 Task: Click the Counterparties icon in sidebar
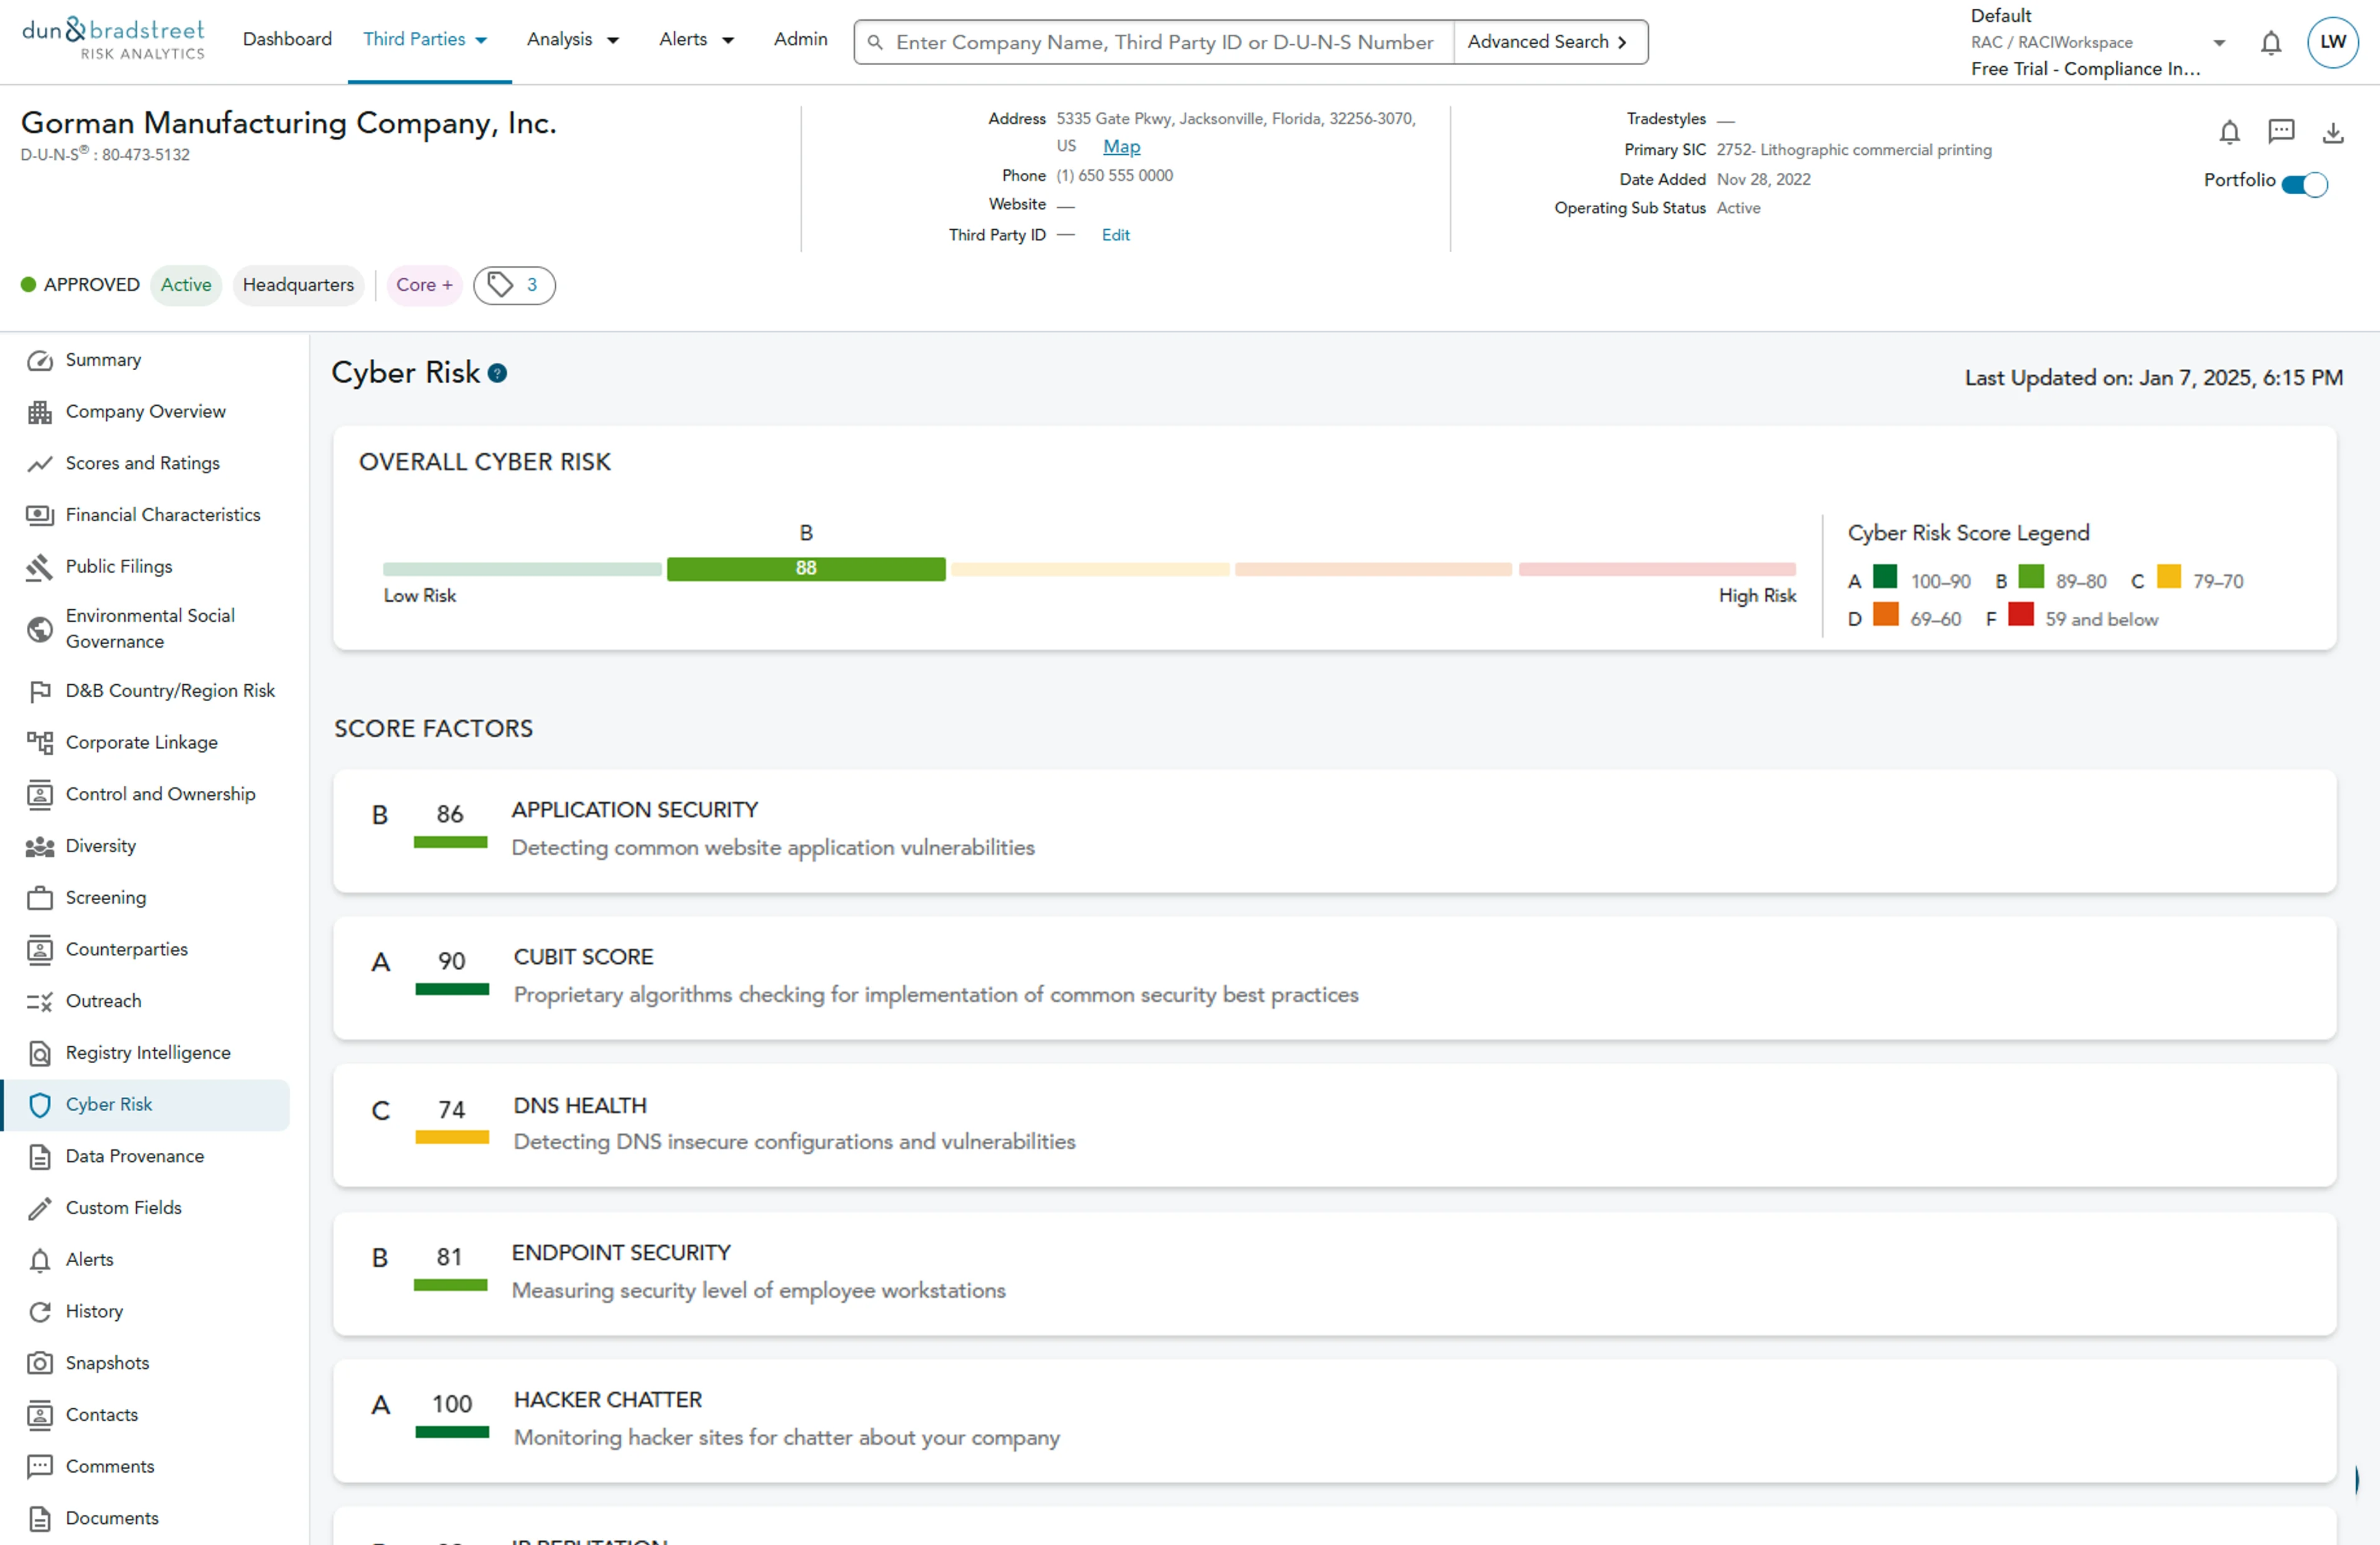pos(40,949)
